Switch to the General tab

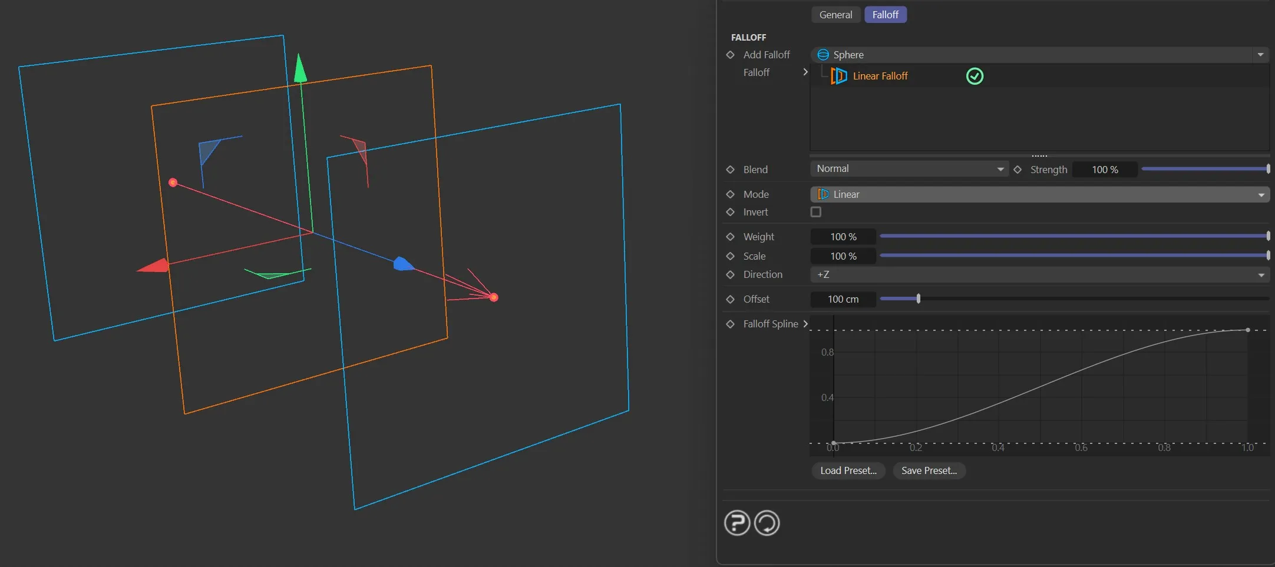[x=835, y=15]
